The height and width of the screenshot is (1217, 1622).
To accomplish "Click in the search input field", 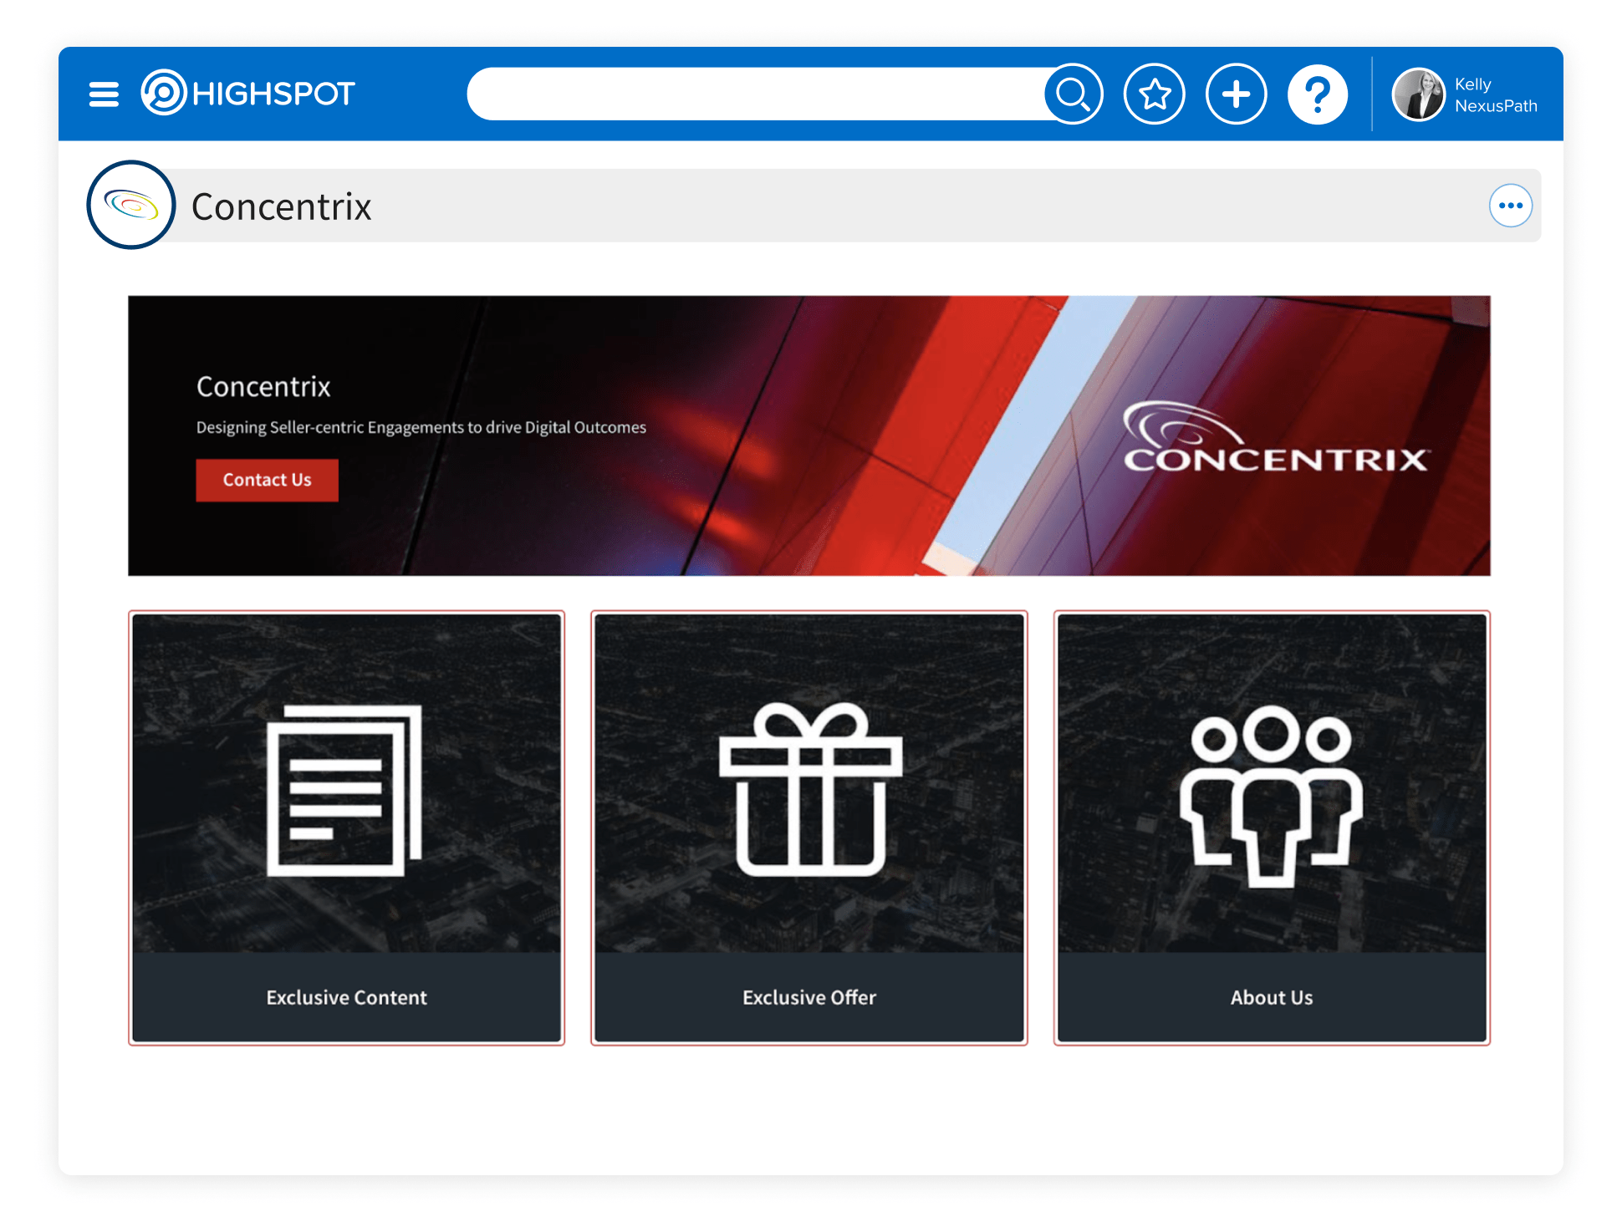I will click(752, 94).
